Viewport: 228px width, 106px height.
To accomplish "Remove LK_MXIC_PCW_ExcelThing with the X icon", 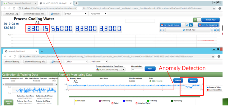I will coord(123,70).
